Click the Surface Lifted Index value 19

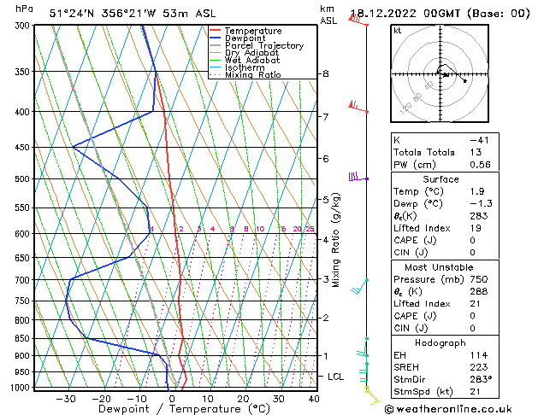click(476, 228)
